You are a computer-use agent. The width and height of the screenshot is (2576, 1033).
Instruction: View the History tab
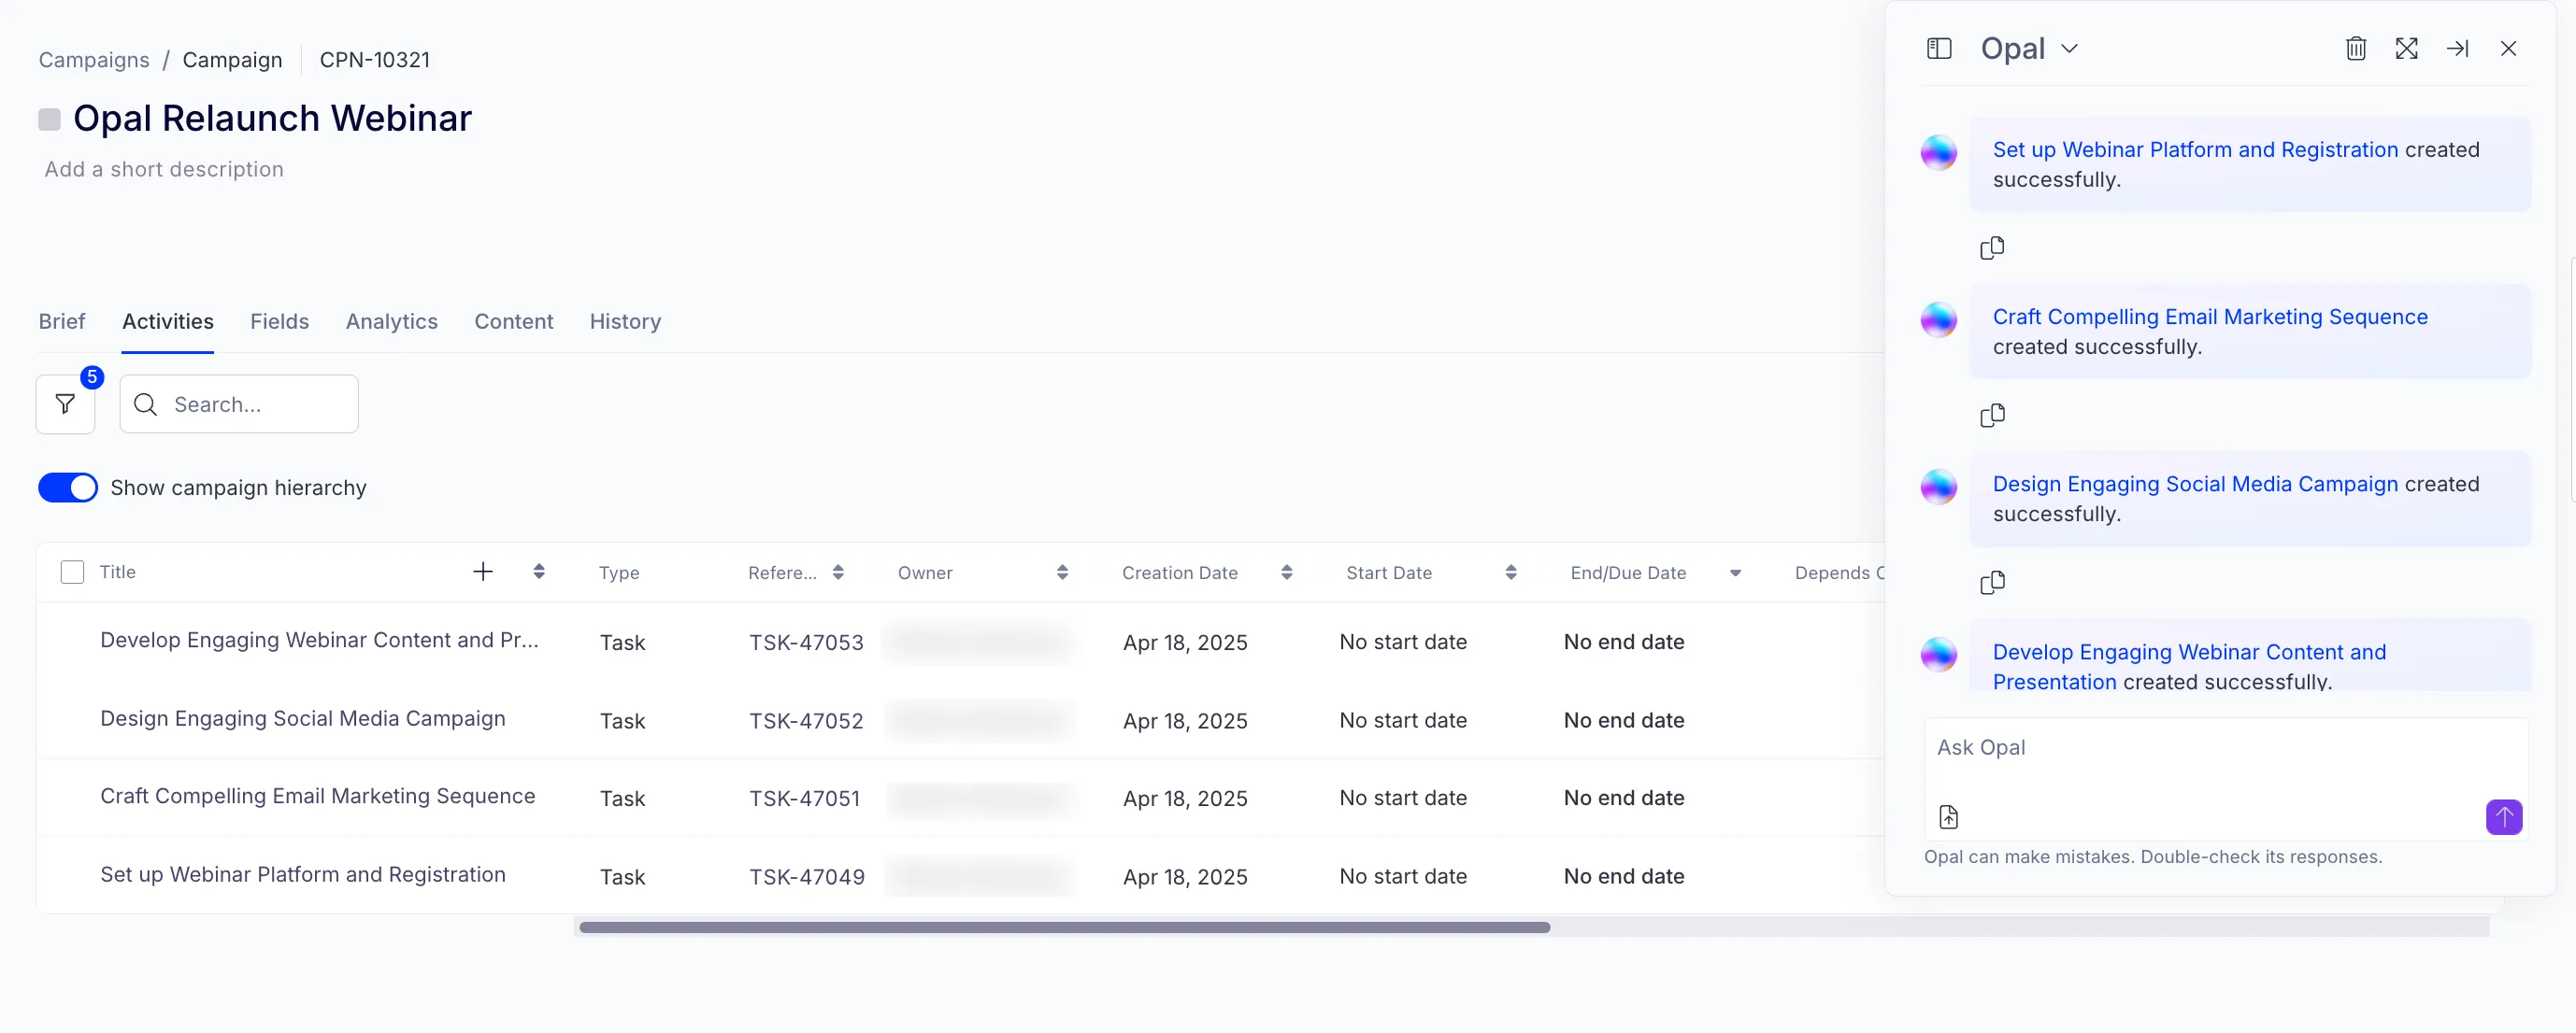pos(625,321)
